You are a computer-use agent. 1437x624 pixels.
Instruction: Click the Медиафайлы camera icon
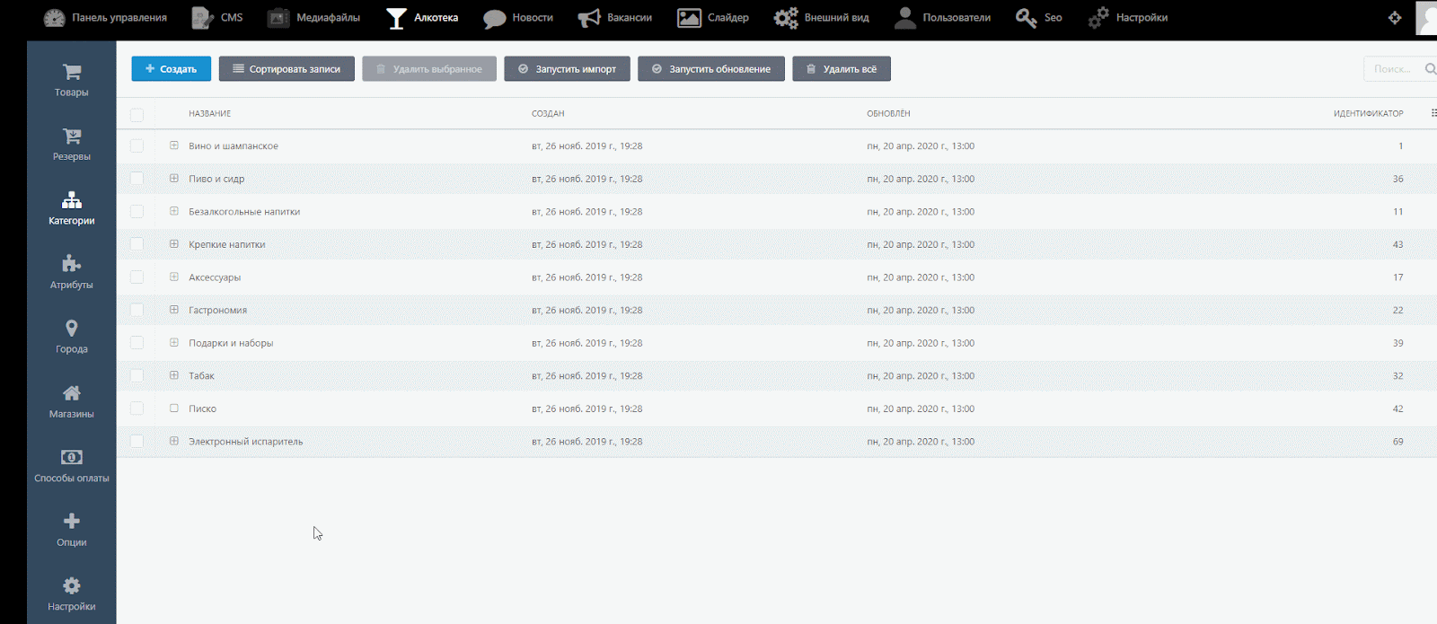[x=278, y=18]
